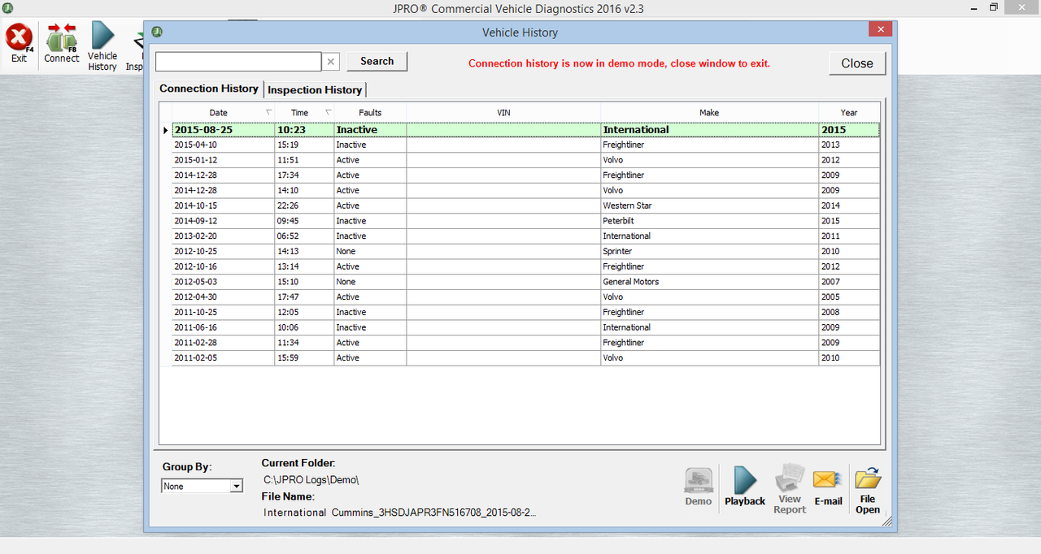Click the JPRO main window title icon
This screenshot has width=1041, height=554.
pyautogui.click(x=7, y=7)
